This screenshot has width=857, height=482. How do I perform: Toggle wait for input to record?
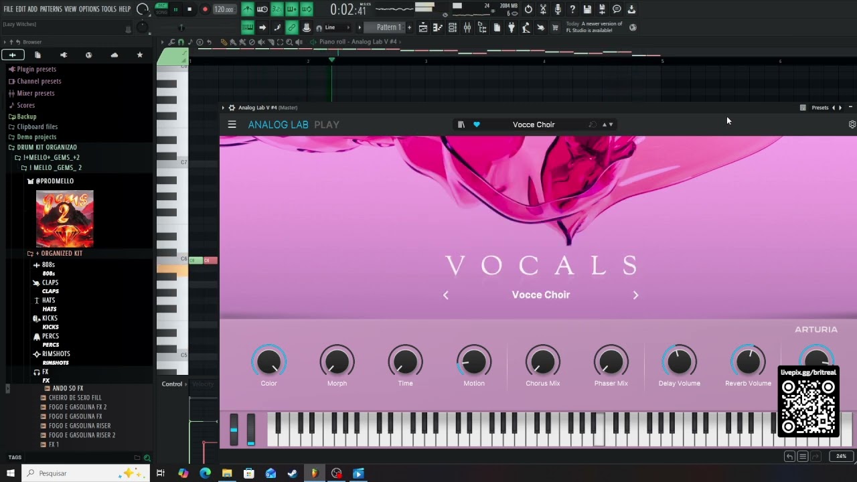coord(262,9)
